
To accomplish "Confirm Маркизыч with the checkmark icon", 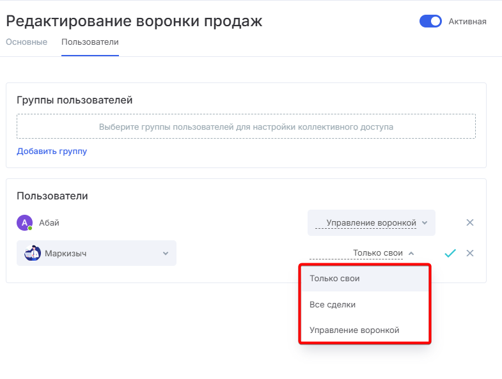I will pyautogui.click(x=450, y=253).
